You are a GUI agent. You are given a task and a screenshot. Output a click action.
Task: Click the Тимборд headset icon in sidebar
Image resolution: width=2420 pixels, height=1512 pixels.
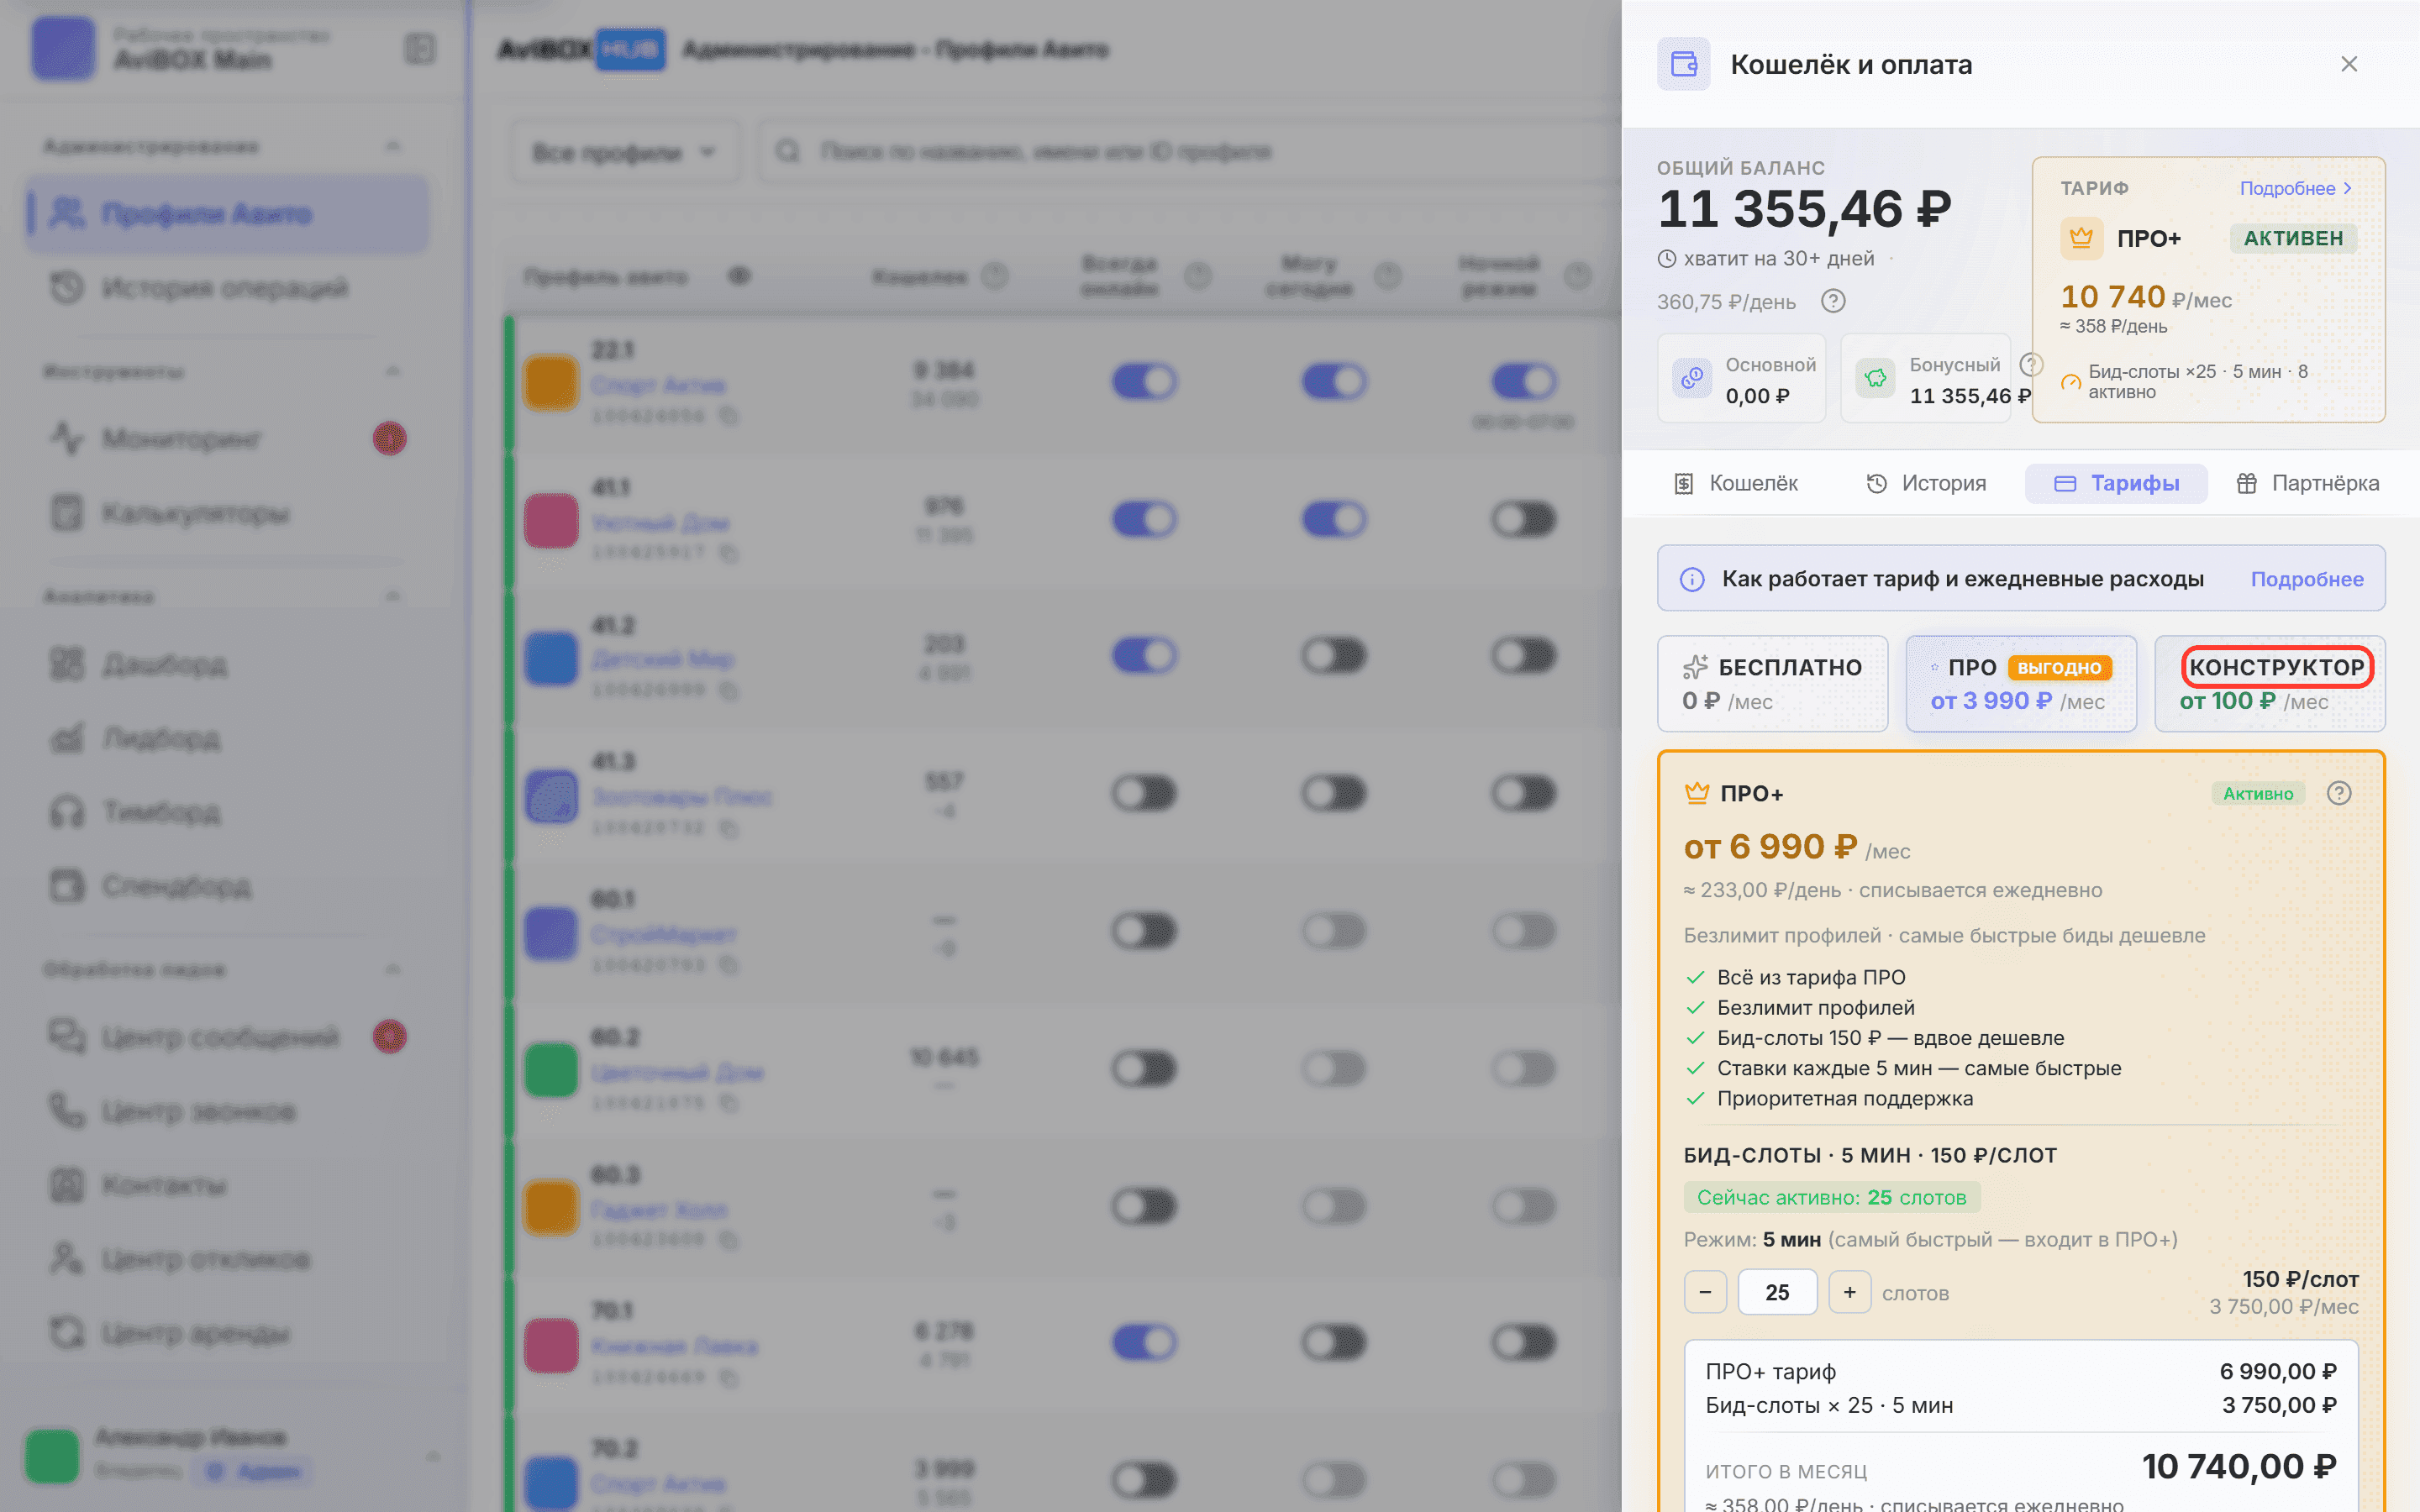coord(67,812)
